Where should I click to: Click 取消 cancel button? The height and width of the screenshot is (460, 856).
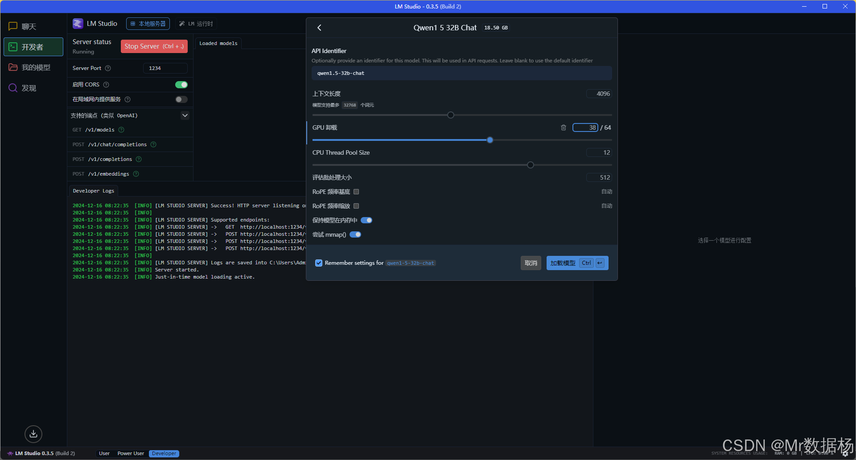[x=531, y=263]
